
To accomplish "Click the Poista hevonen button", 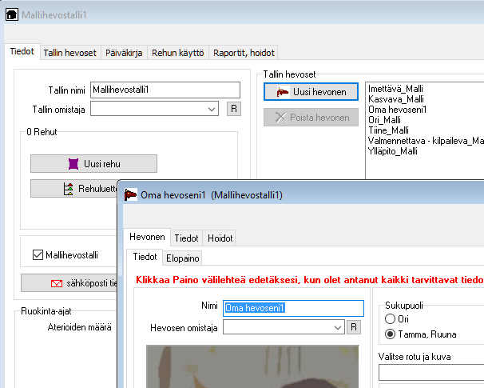I will 311,117.
